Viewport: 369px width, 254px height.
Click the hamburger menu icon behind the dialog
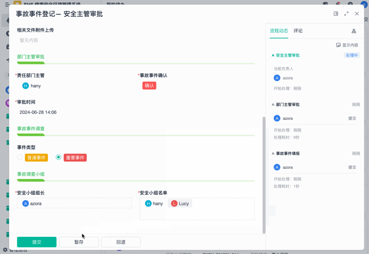7,4
